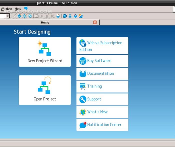Click the Programmer icon in toolbar
Viewport: 175px width, 150px height.
coord(75,16)
